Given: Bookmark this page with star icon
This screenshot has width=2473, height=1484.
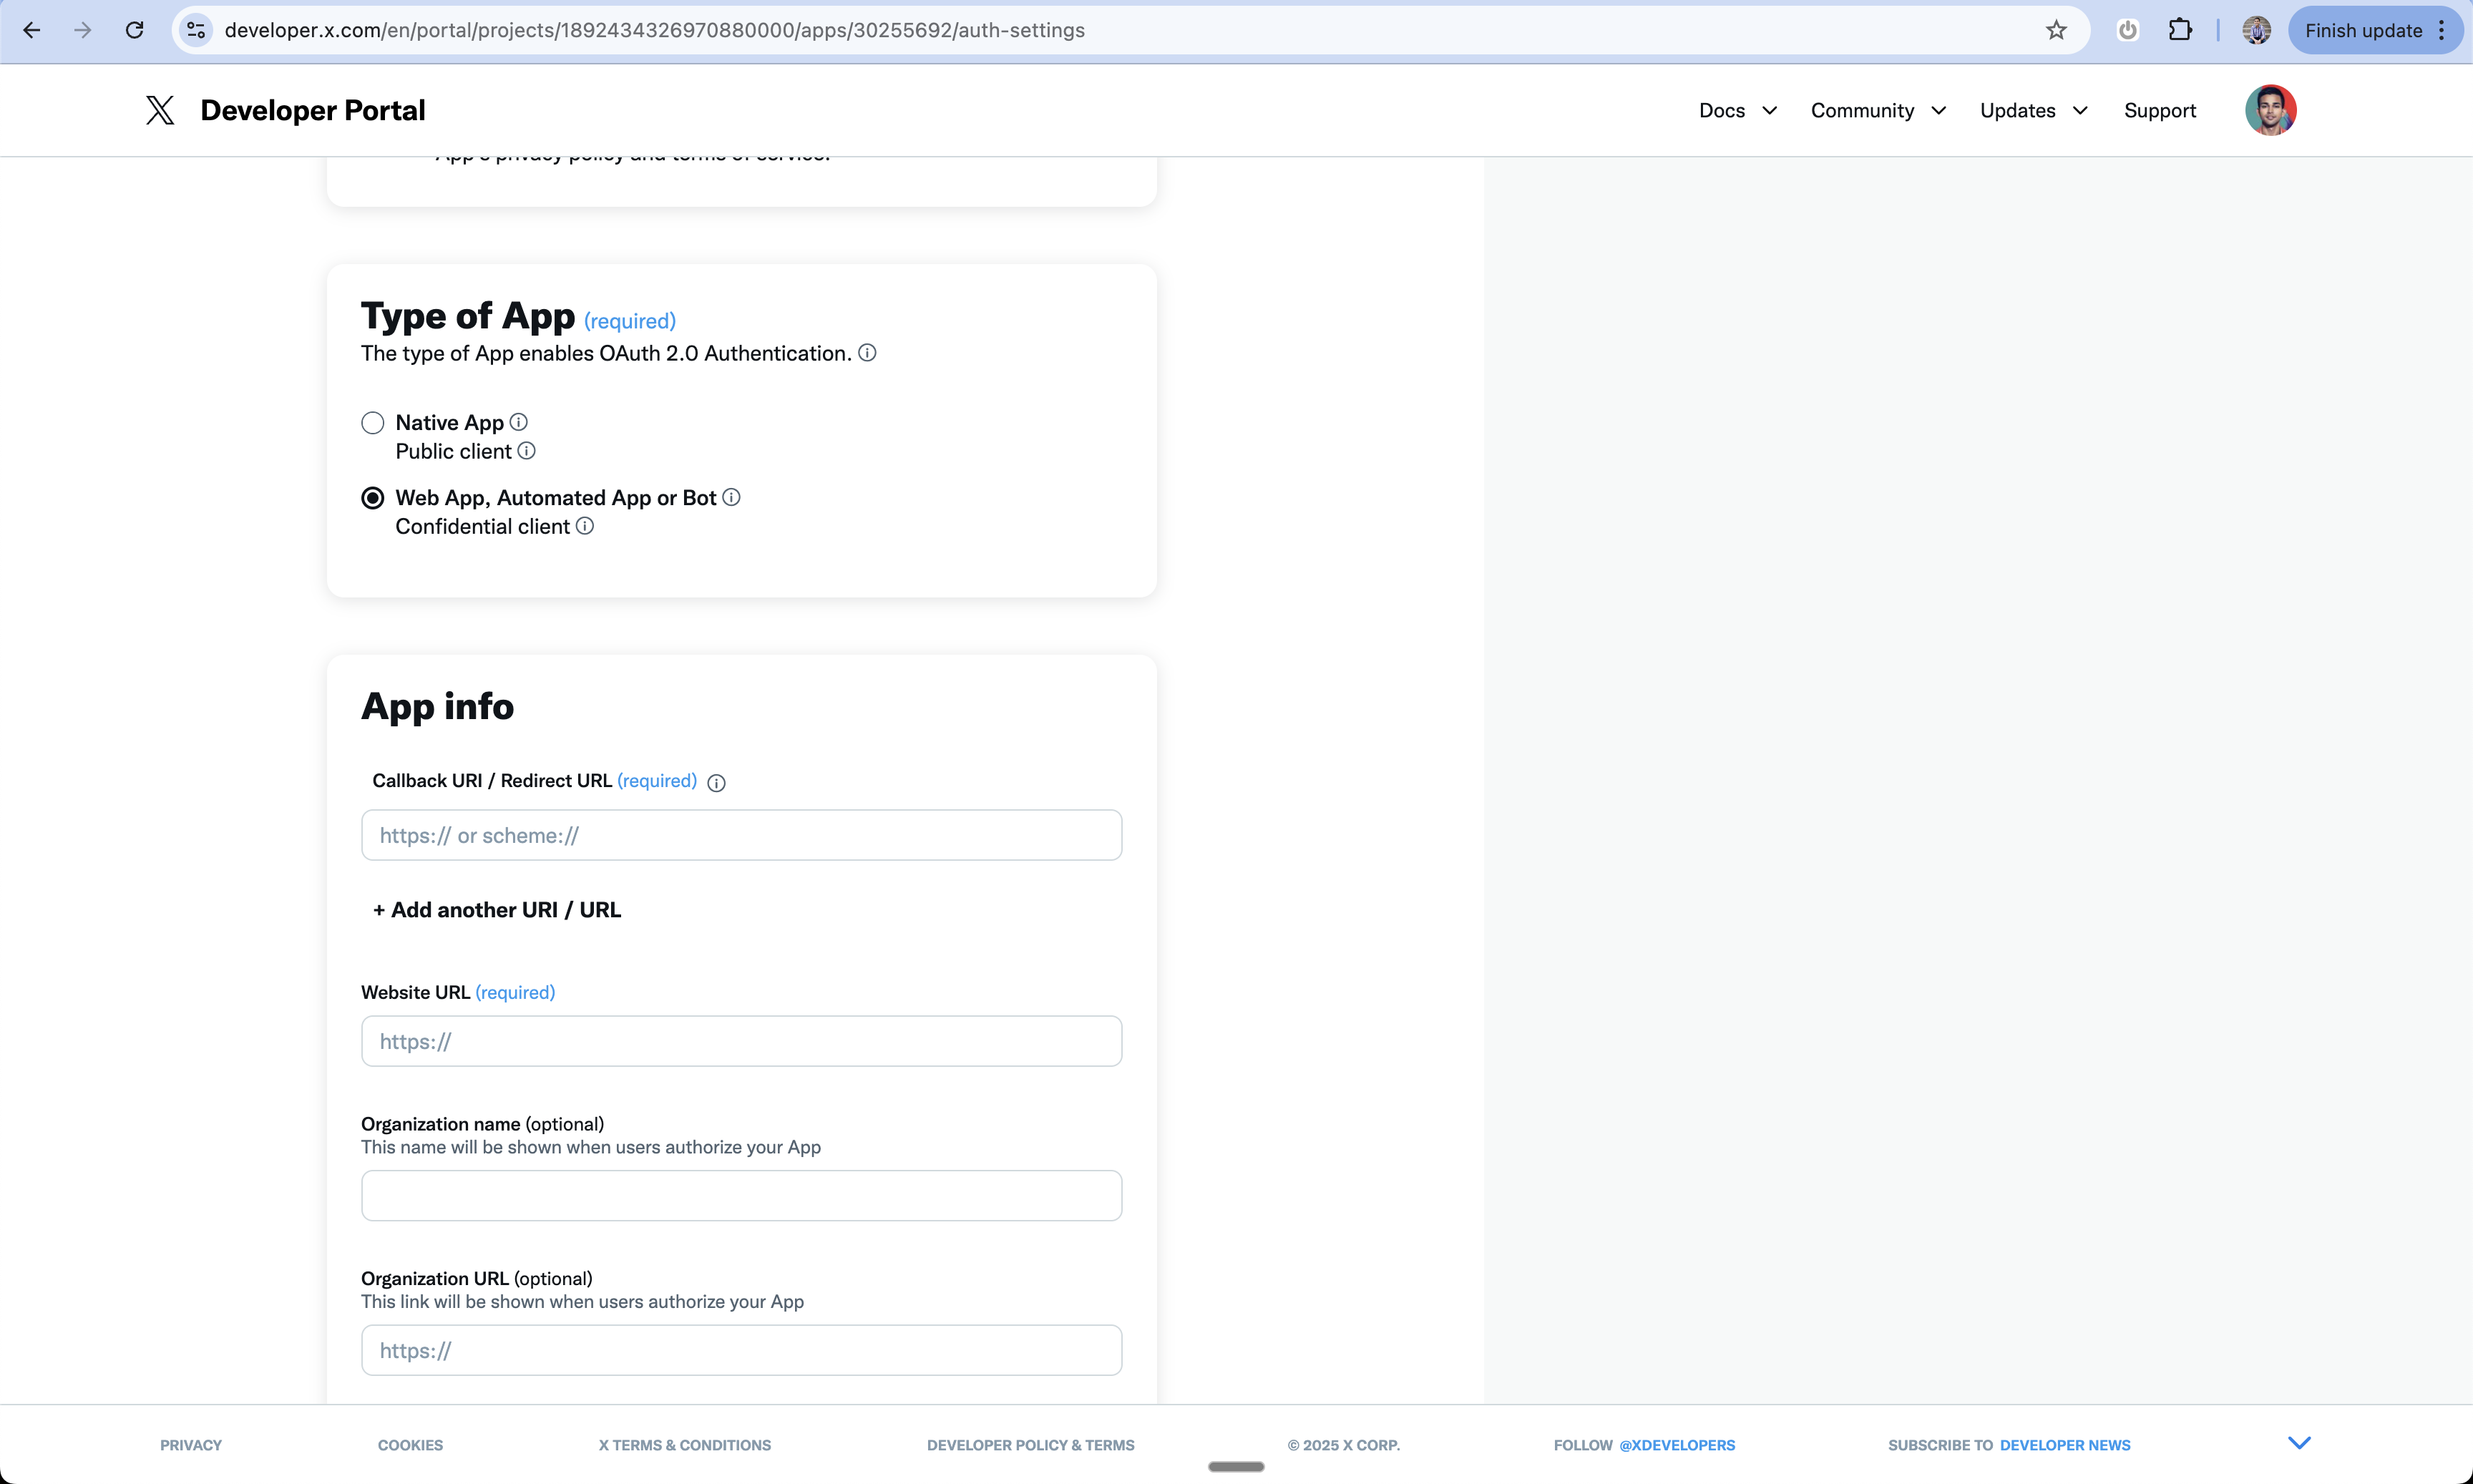Looking at the screenshot, I should (2055, 30).
